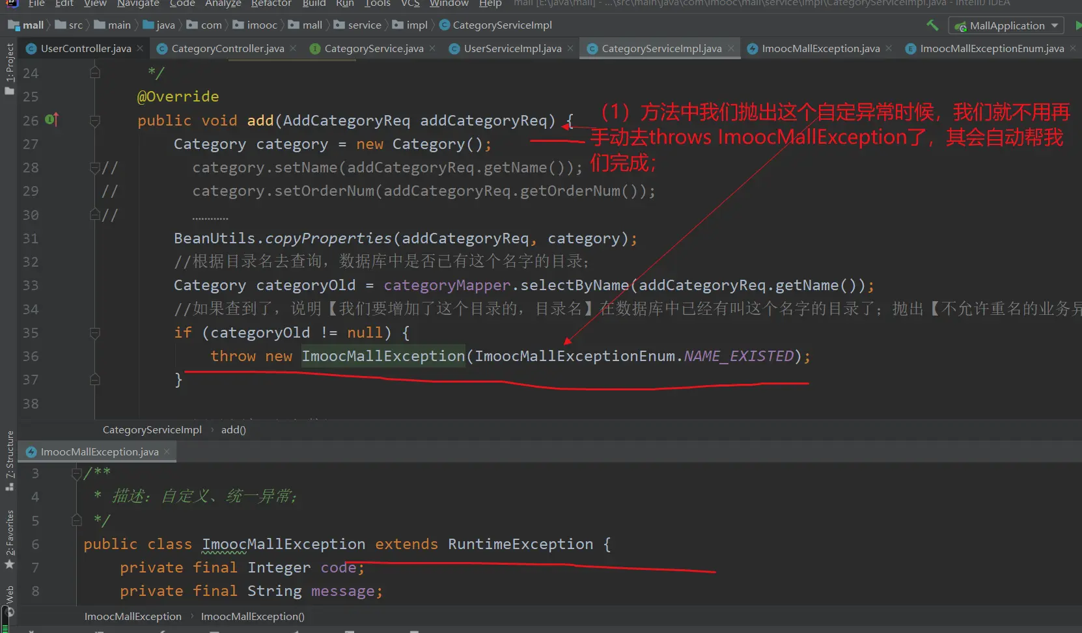Click the CategoryServiceImpl class icon in the navigation bar
The height and width of the screenshot is (633, 1082).
(x=445, y=25)
